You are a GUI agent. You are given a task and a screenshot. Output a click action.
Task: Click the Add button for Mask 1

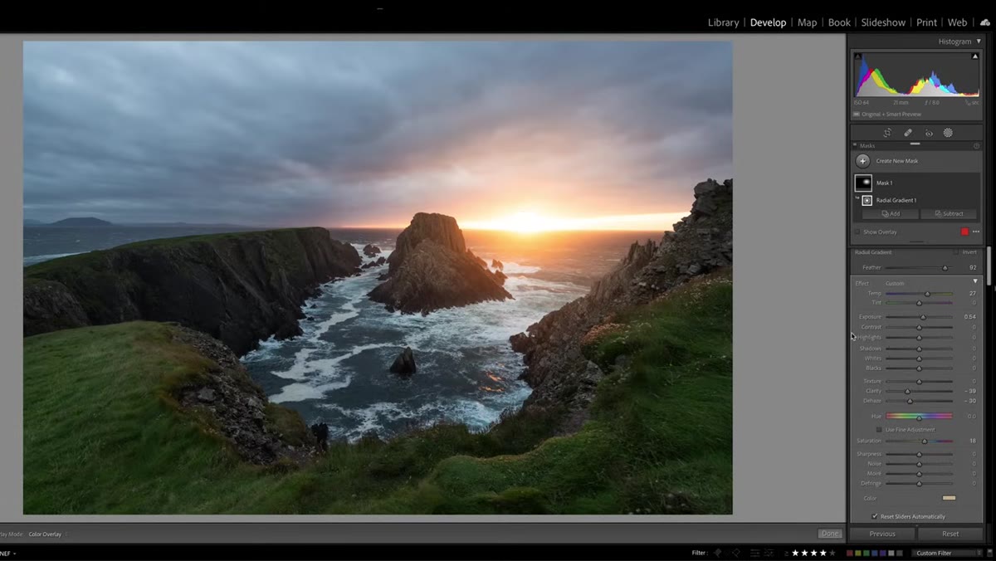[891, 213]
